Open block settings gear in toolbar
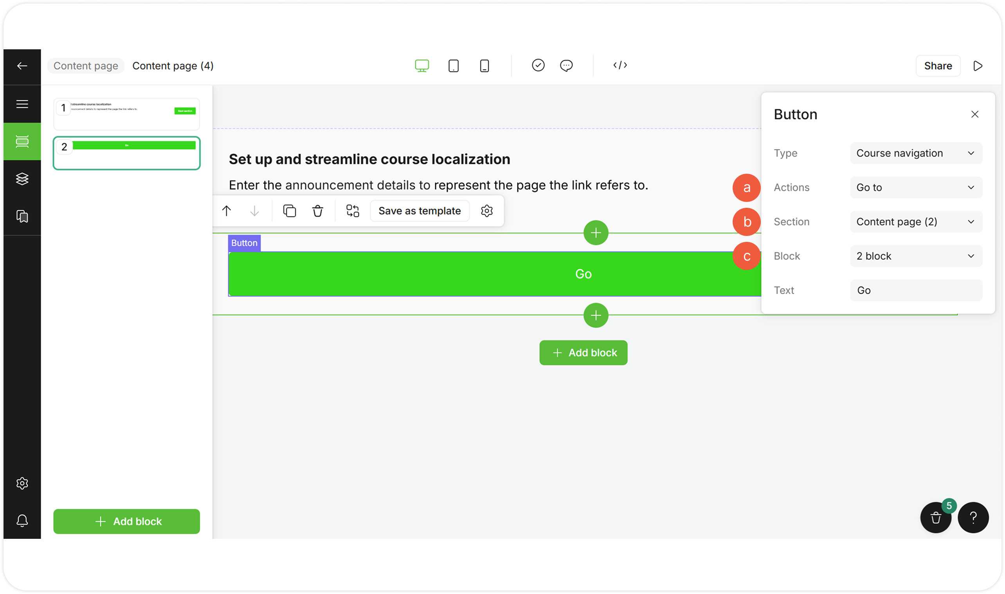 coord(487,211)
